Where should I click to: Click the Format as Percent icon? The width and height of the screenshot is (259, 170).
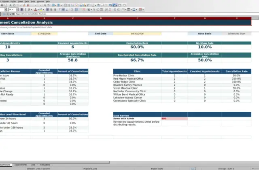[x=94, y=10]
